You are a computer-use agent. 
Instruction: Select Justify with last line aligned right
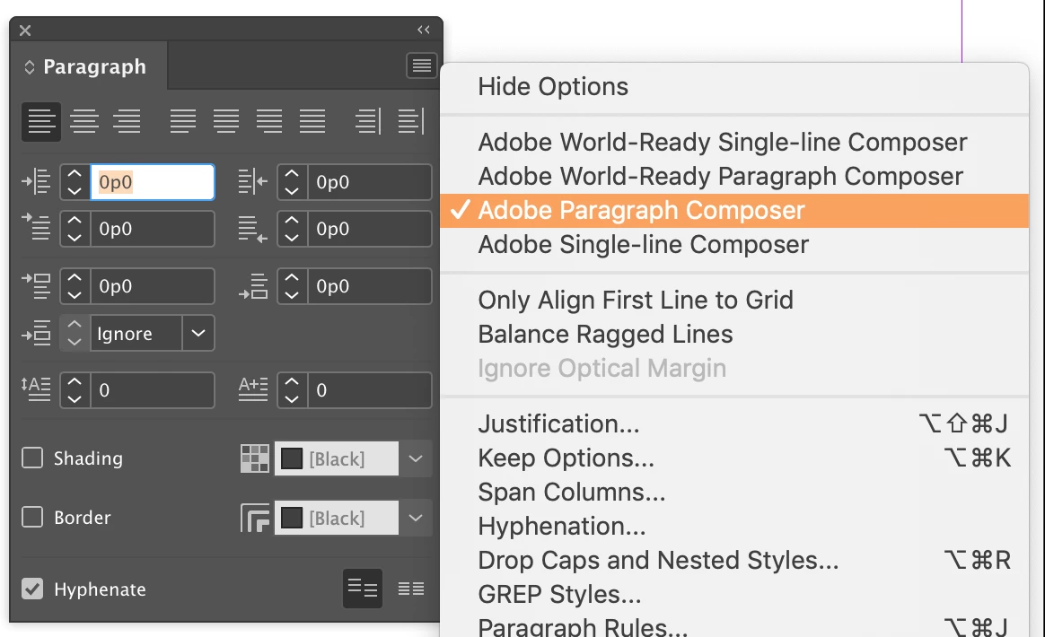click(x=269, y=122)
